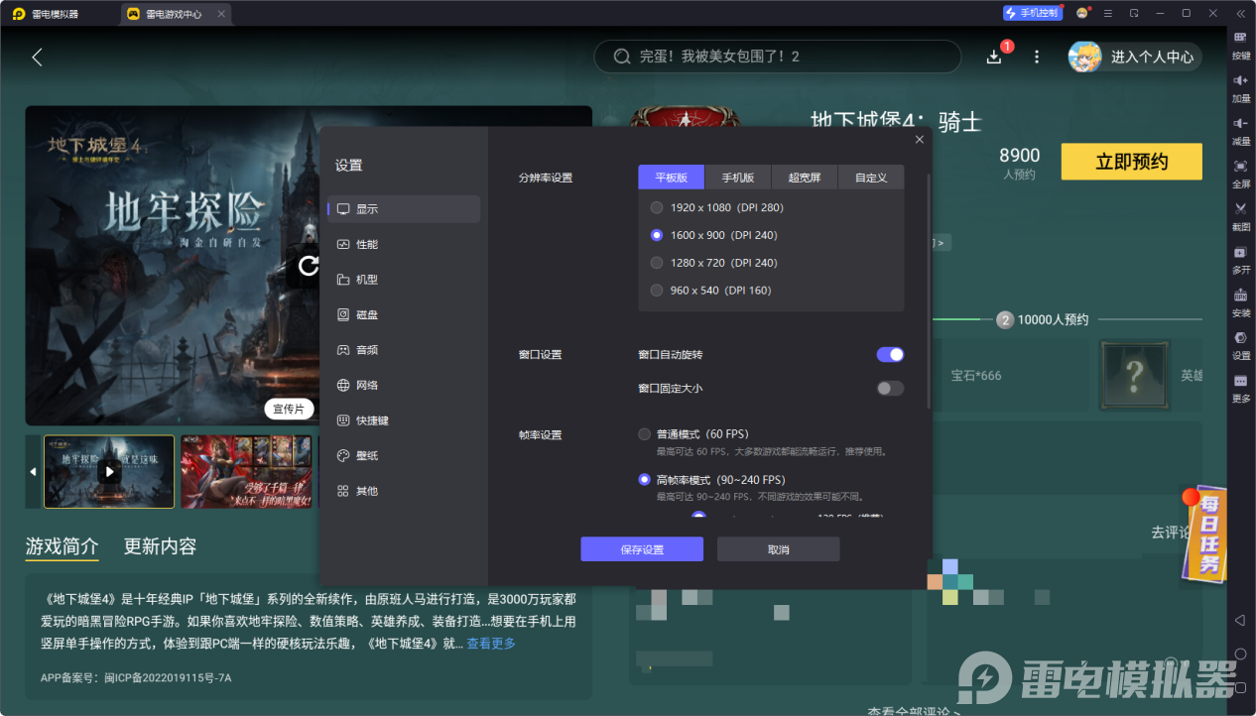Select 1280 x 720 resolution
Viewport: 1256px width, 716px height.
point(714,263)
